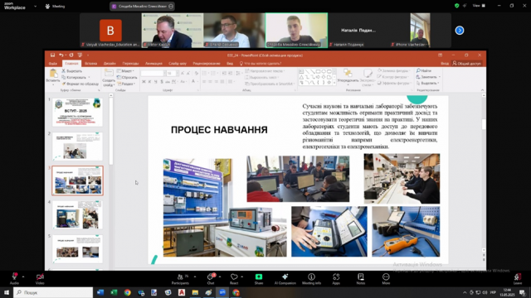The height and width of the screenshot is (298, 531).
Task: Click the green Share screen button
Action: coord(259,279)
